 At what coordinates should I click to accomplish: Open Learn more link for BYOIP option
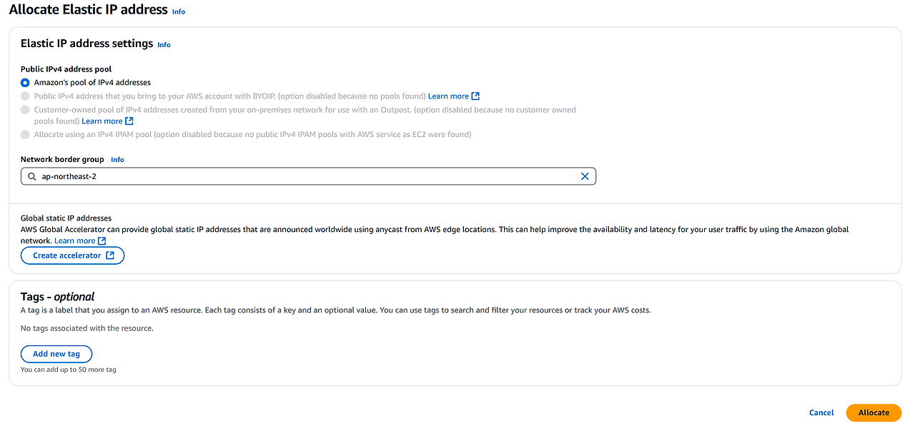click(x=448, y=96)
